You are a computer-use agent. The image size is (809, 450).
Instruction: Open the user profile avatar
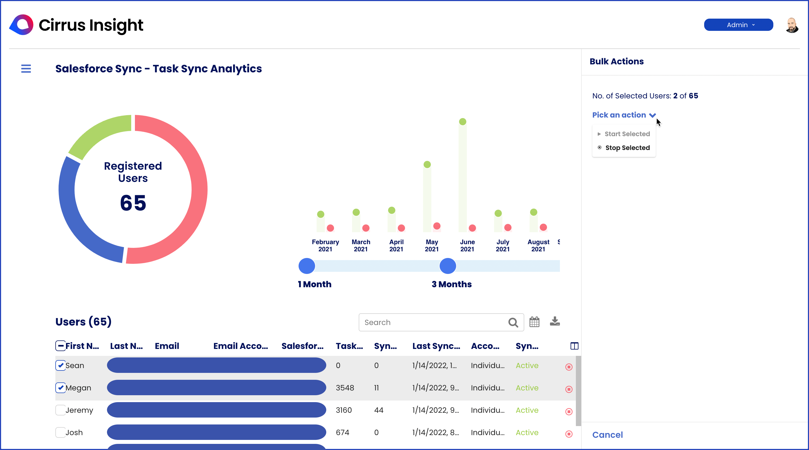pyautogui.click(x=792, y=25)
